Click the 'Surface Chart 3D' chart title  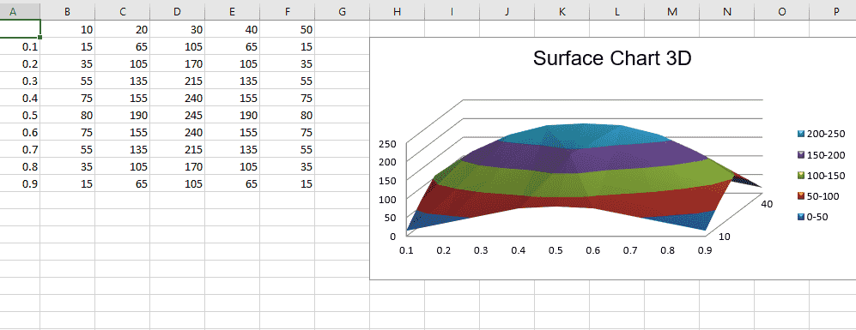(x=612, y=58)
